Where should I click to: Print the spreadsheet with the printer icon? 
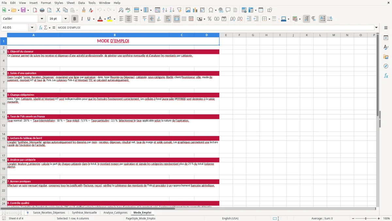(42, 10)
